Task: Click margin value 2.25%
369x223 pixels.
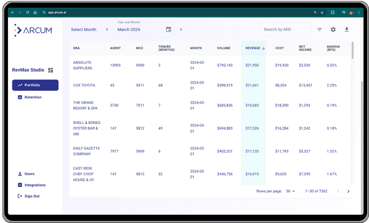Action: pos(332,85)
